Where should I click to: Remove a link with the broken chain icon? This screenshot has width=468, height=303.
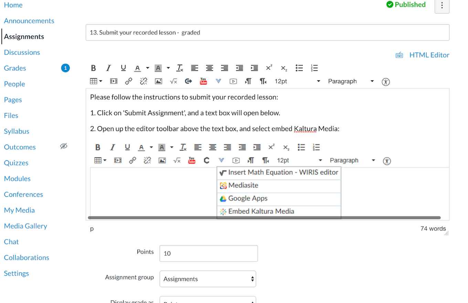coord(143,81)
